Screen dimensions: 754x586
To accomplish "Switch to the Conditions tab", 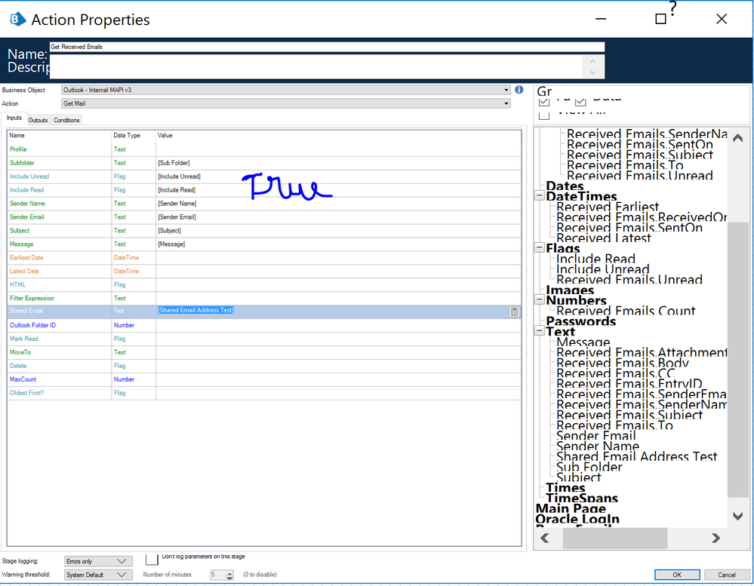I will (x=66, y=120).
